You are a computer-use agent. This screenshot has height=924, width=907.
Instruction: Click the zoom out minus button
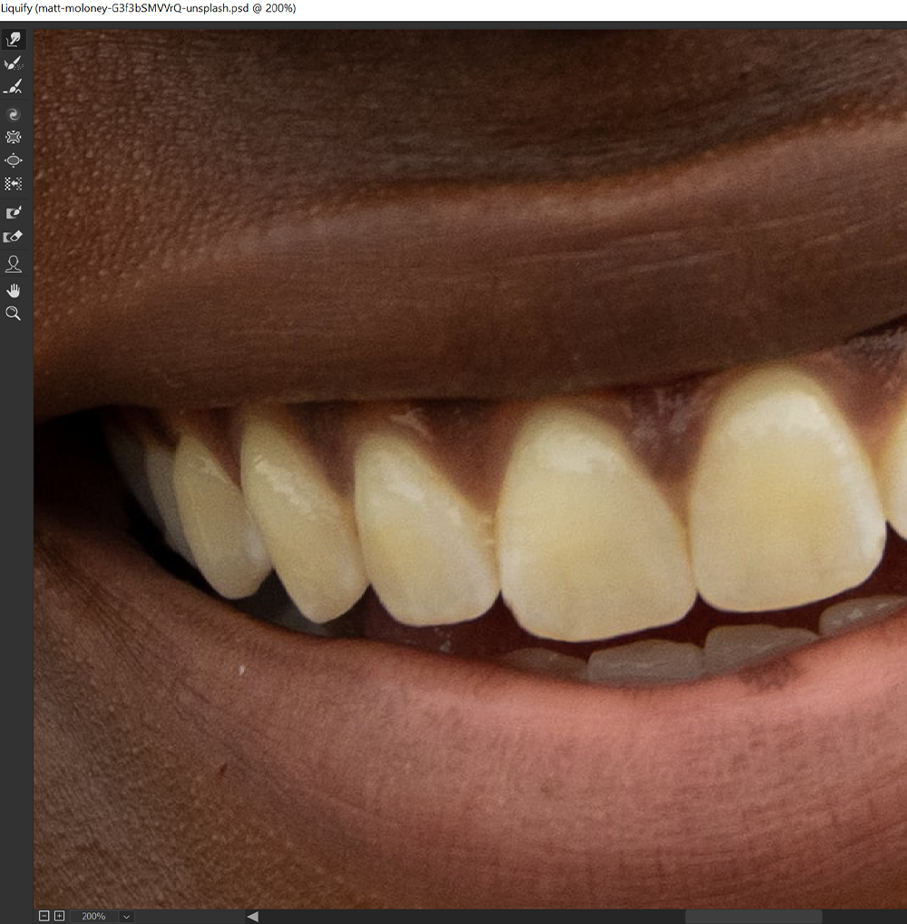point(44,916)
